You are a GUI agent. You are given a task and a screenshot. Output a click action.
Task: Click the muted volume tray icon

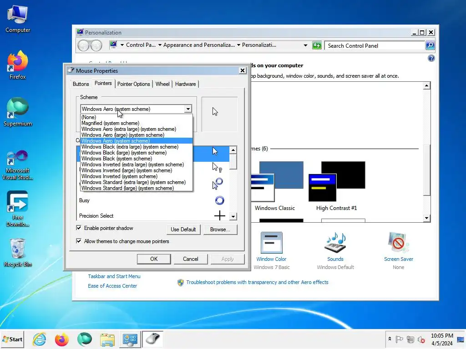421,339
